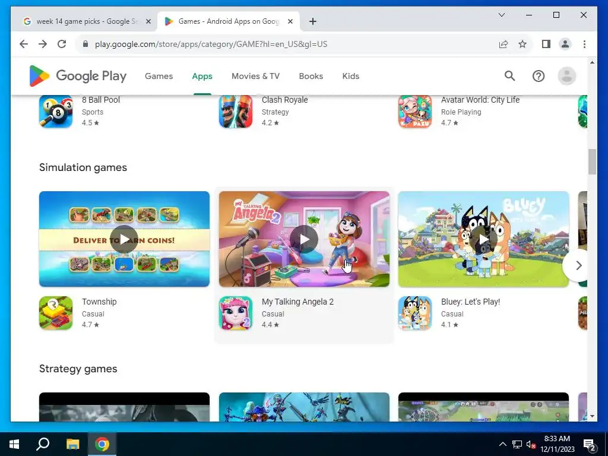Open the Clash Royale title link

pyautogui.click(x=284, y=100)
